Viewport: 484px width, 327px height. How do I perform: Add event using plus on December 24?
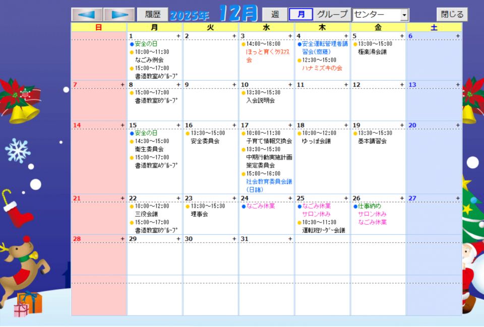pos(290,199)
